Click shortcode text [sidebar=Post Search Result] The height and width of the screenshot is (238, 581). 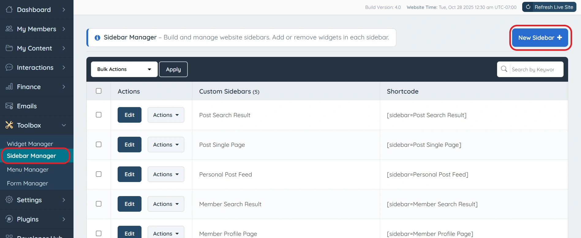pos(427,115)
